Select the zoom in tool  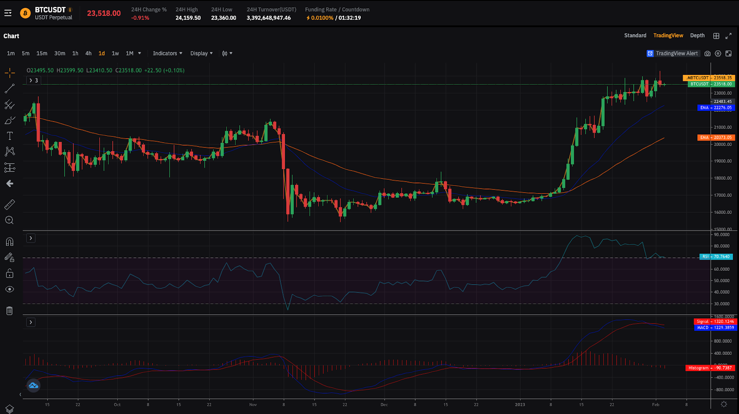point(10,220)
